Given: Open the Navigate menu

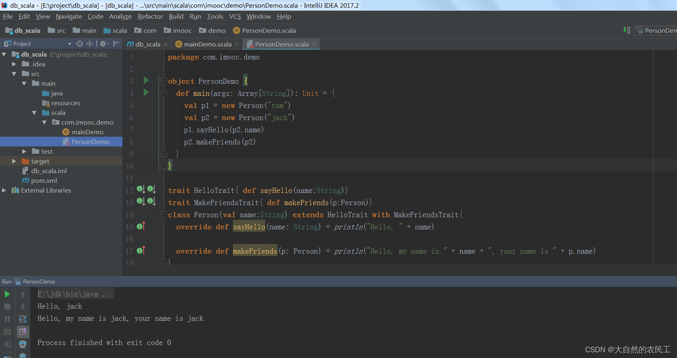Looking at the screenshot, I should click(x=69, y=17).
